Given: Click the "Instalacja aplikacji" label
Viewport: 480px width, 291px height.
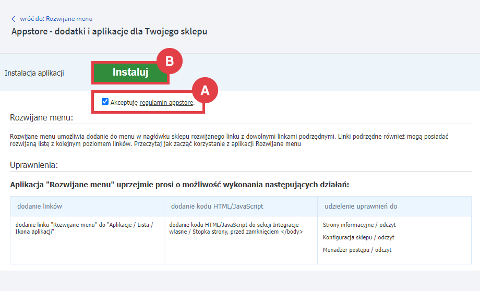Looking at the screenshot, I should point(34,73).
